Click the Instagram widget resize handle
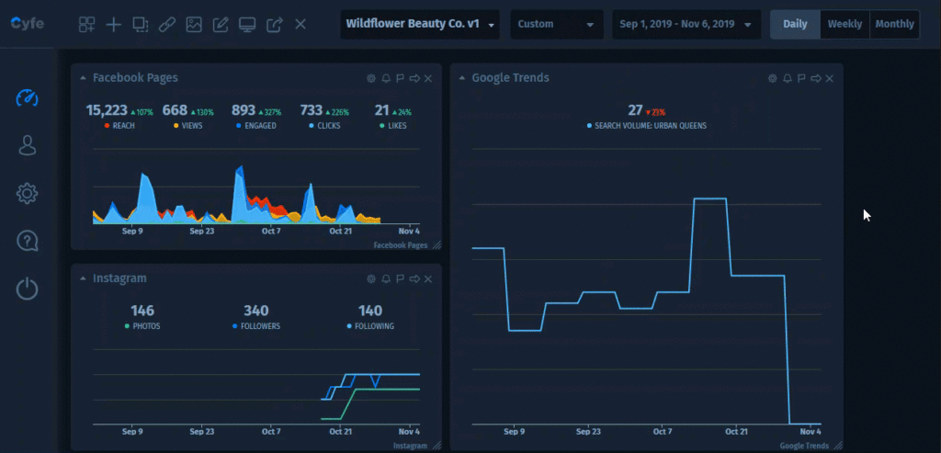The image size is (941, 453). pyautogui.click(x=436, y=446)
